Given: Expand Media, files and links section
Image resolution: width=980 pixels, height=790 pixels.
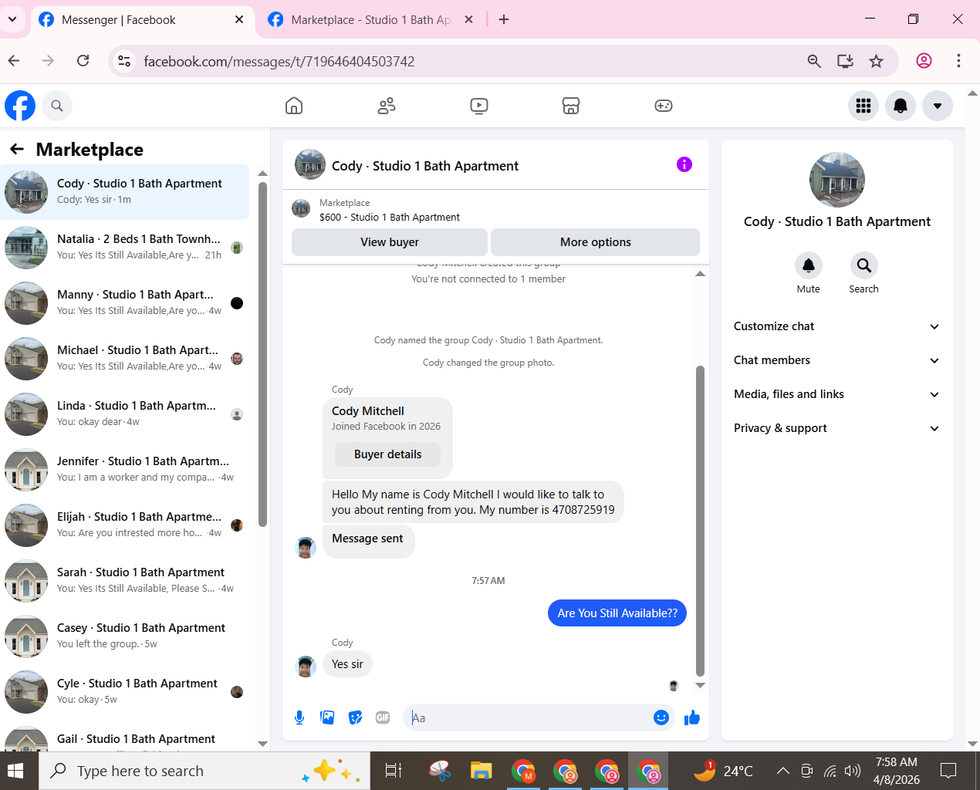Looking at the screenshot, I should (x=837, y=394).
